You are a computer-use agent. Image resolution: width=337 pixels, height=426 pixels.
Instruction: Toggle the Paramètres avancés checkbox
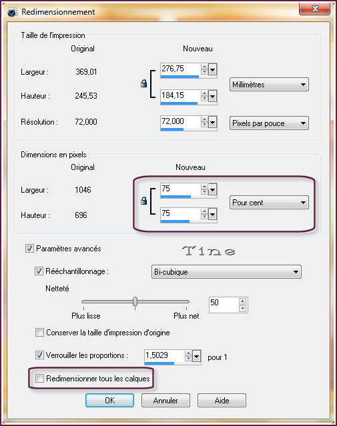coord(29,248)
